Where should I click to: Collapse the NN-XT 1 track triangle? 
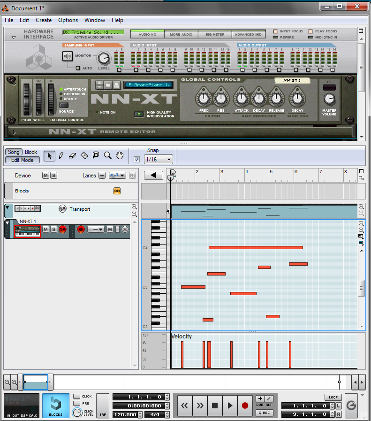click(x=8, y=223)
